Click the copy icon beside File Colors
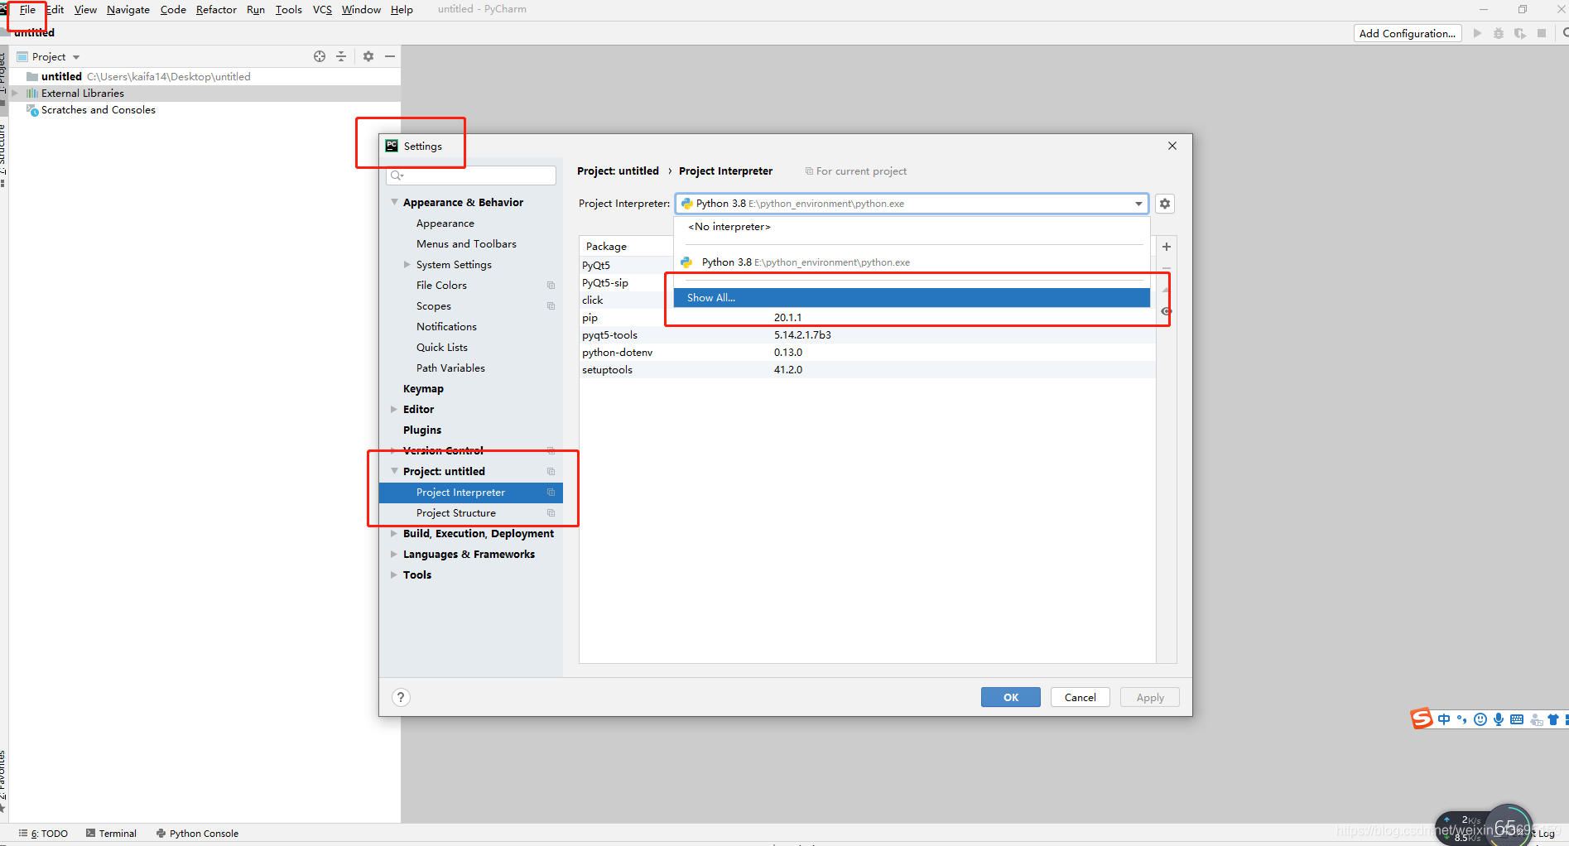Screen dimensions: 1569x846 coord(551,286)
